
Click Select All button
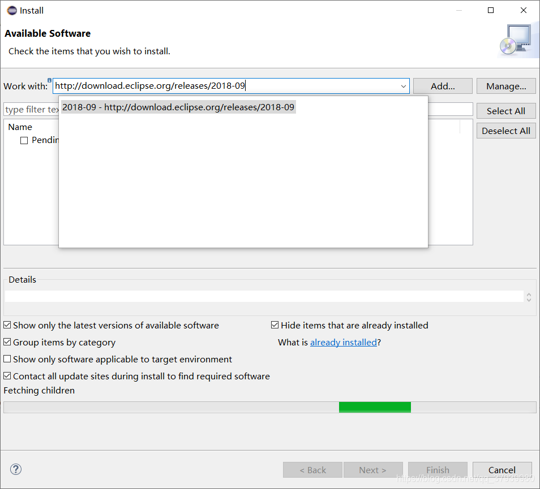[506, 111]
